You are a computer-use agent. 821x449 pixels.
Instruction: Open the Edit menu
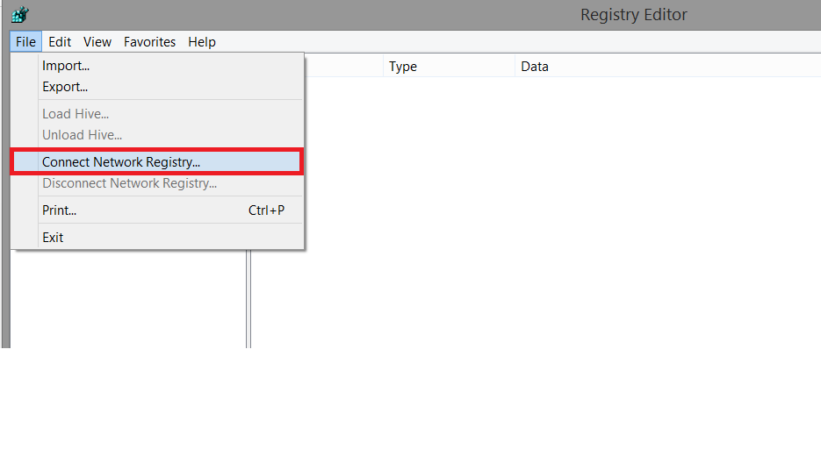pyautogui.click(x=60, y=42)
